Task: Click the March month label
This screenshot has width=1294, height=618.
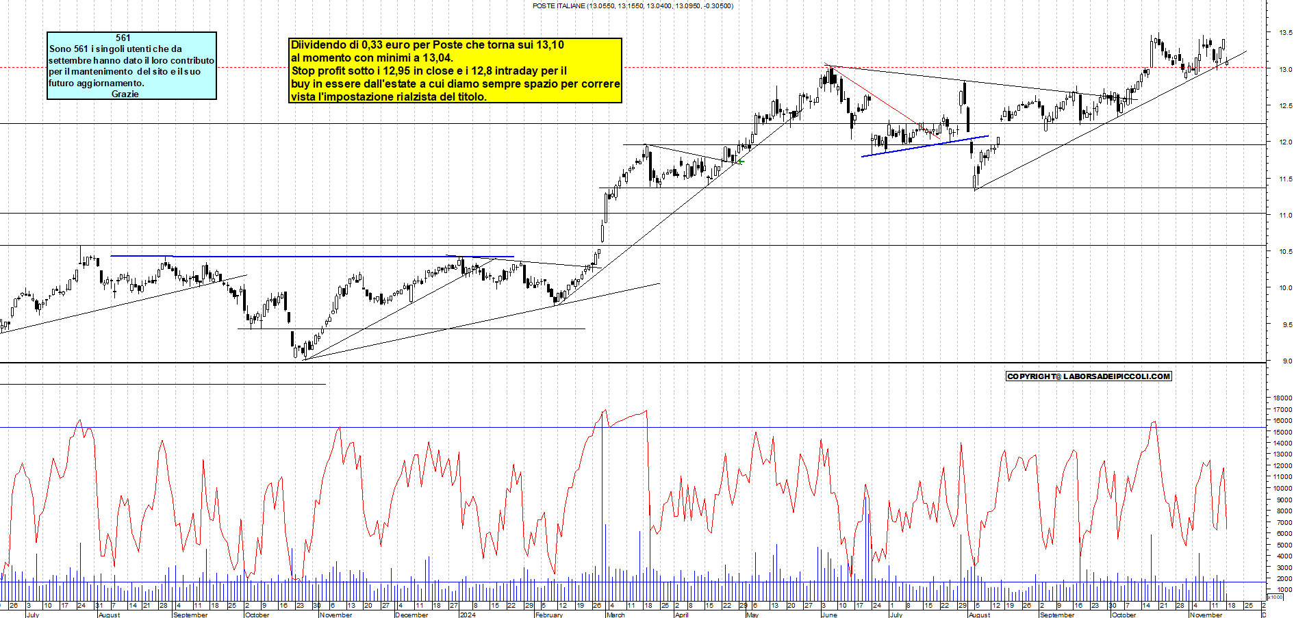Action: [x=616, y=615]
